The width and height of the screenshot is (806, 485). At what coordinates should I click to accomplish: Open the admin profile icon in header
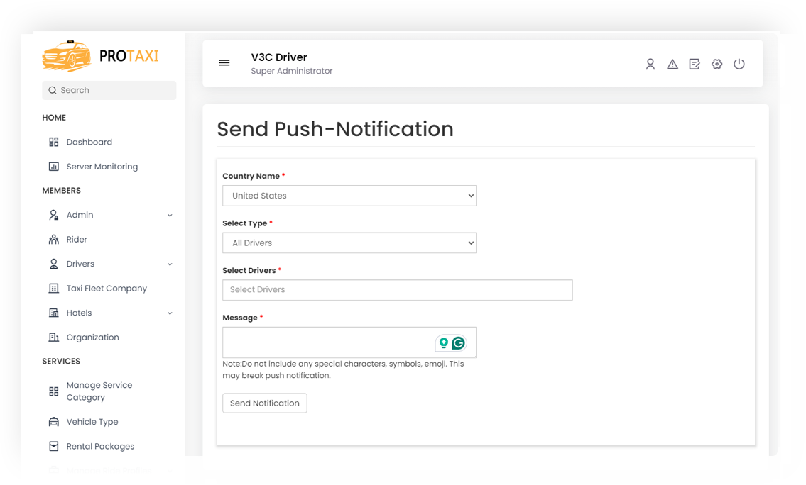(650, 64)
